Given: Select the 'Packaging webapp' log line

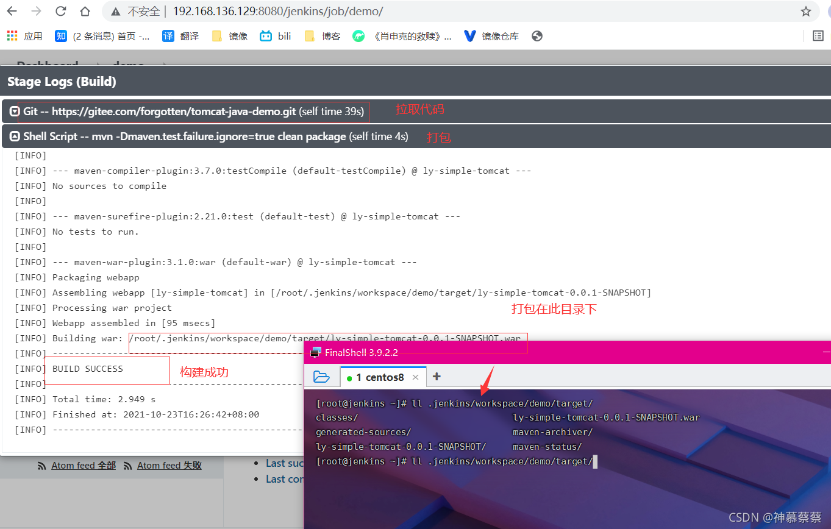Looking at the screenshot, I should (77, 277).
